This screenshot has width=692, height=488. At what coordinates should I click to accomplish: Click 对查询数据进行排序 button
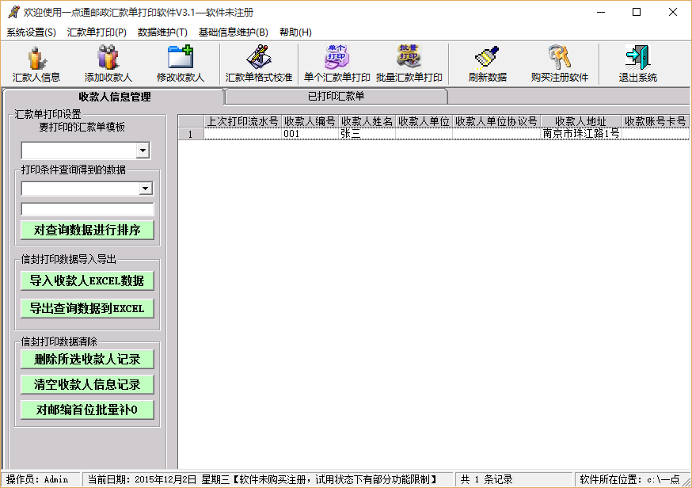[x=87, y=231]
